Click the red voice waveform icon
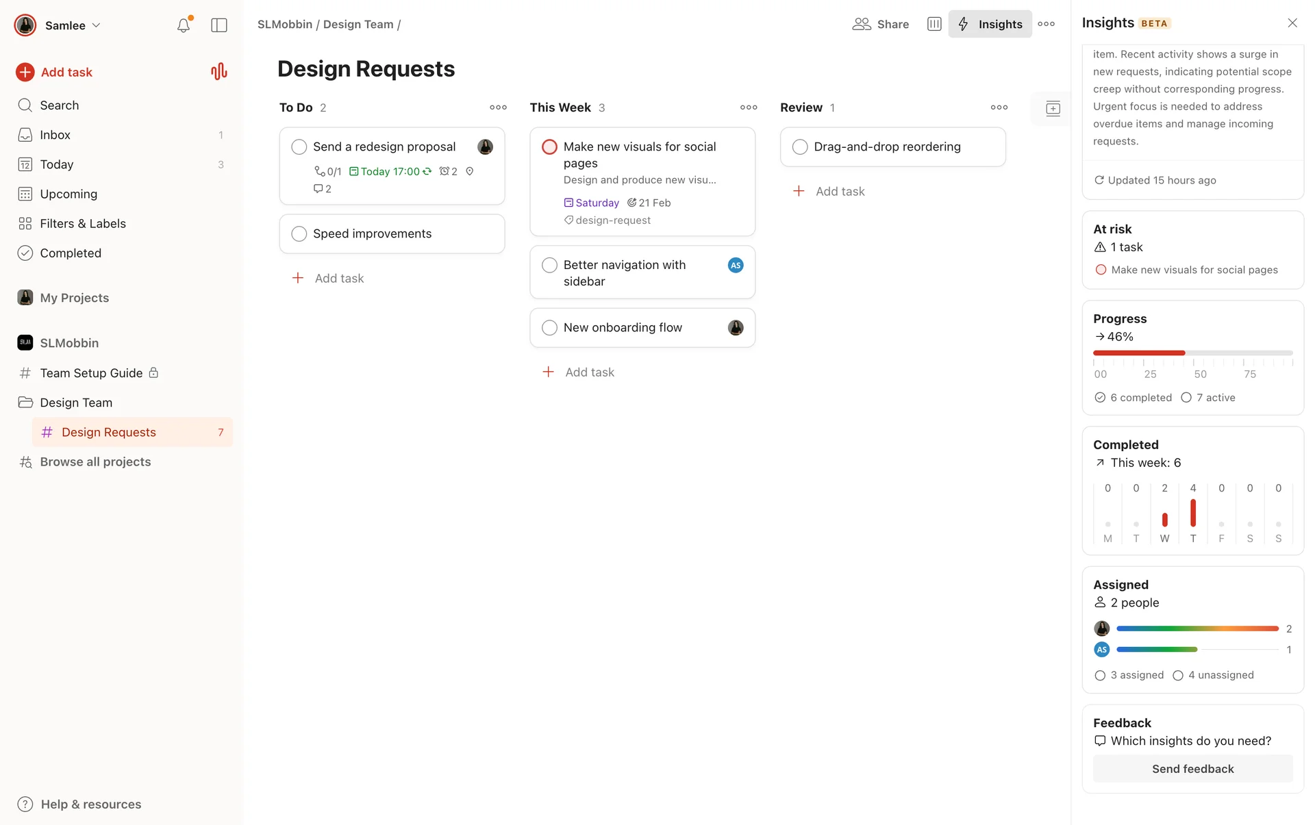 (x=218, y=72)
